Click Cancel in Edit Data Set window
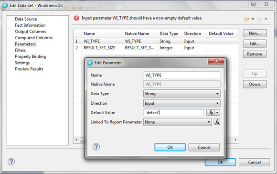Screen dimensions: 277x174 [255, 162]
